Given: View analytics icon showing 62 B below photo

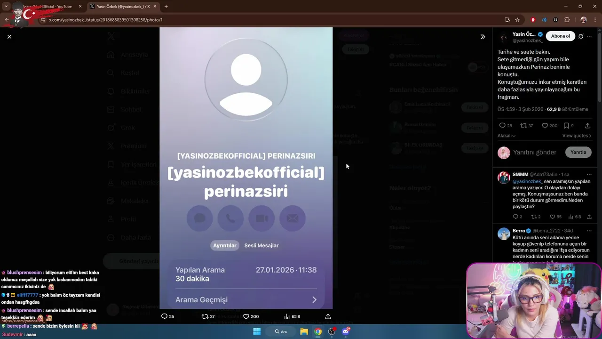Looking at the screenshot, I should pos(287,316).
